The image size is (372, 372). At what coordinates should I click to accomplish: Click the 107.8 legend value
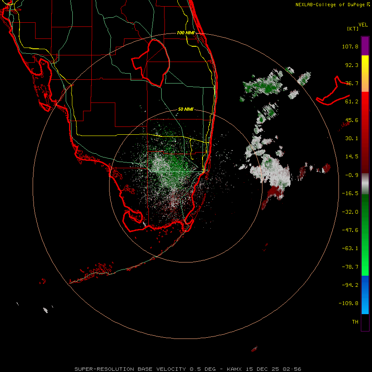pos(350,46)
